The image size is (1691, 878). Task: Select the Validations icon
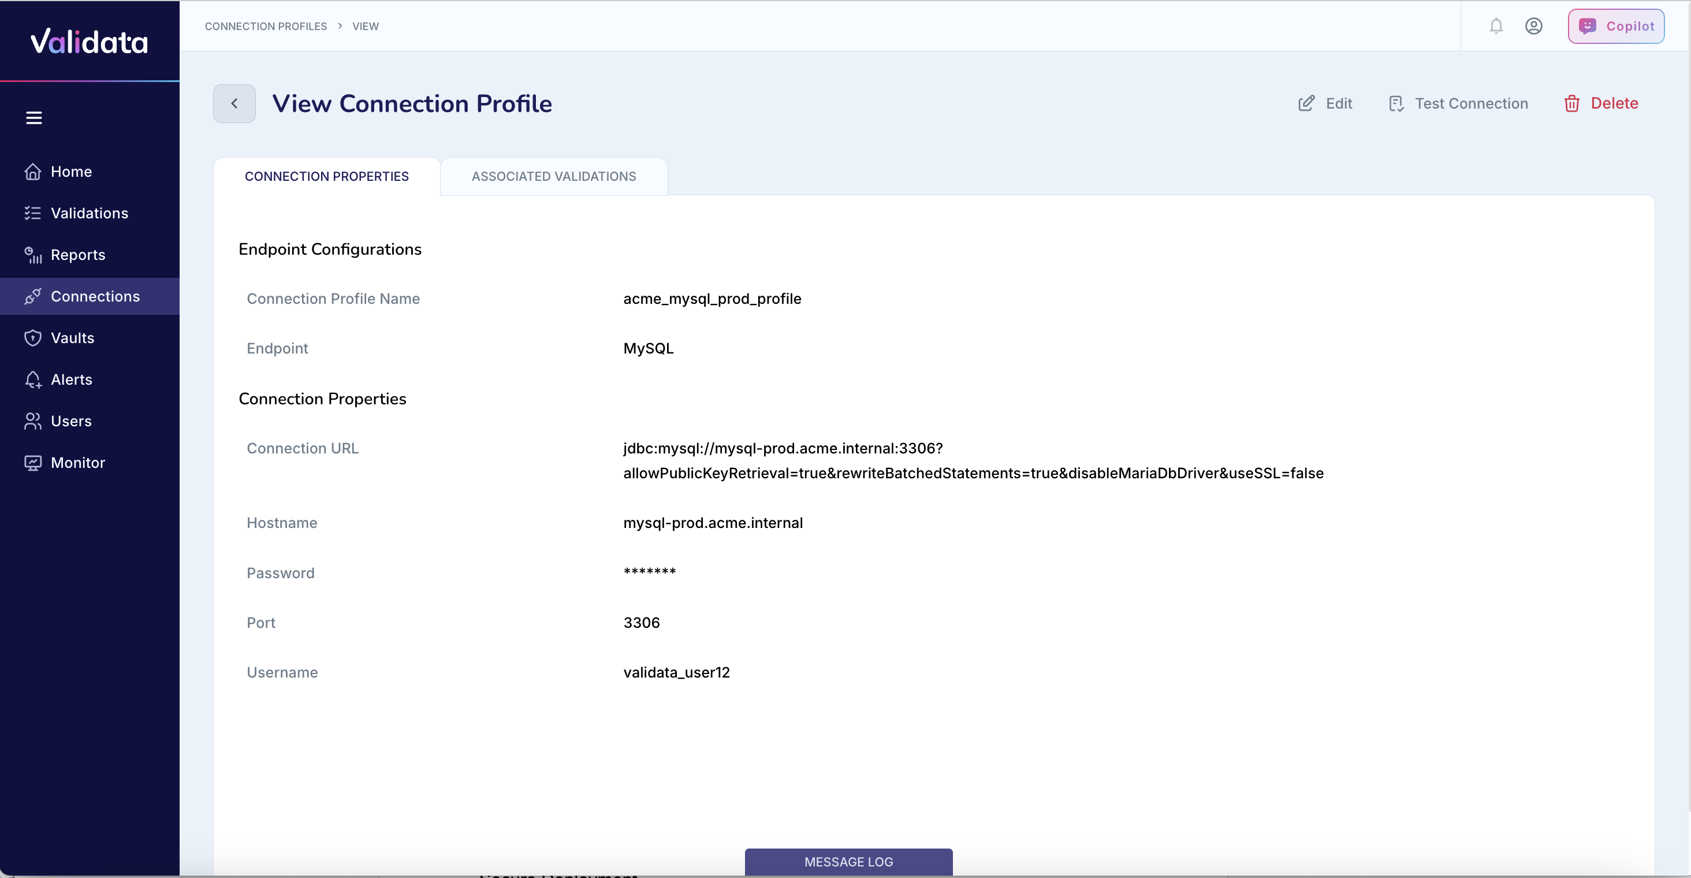click(33, 213)
